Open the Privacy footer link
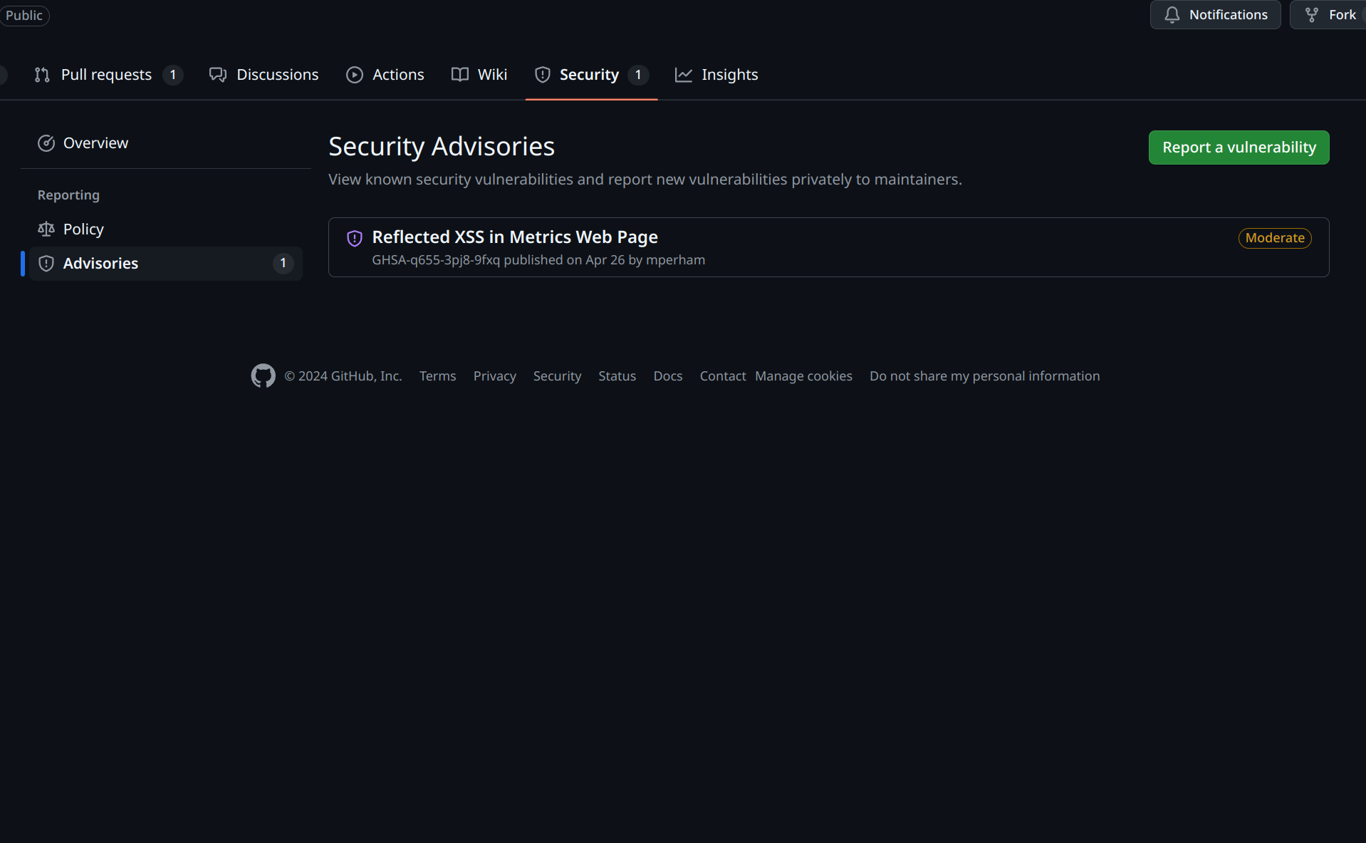Image resolution: width=1366 pixels, height=843 pixels. [495, 376]
